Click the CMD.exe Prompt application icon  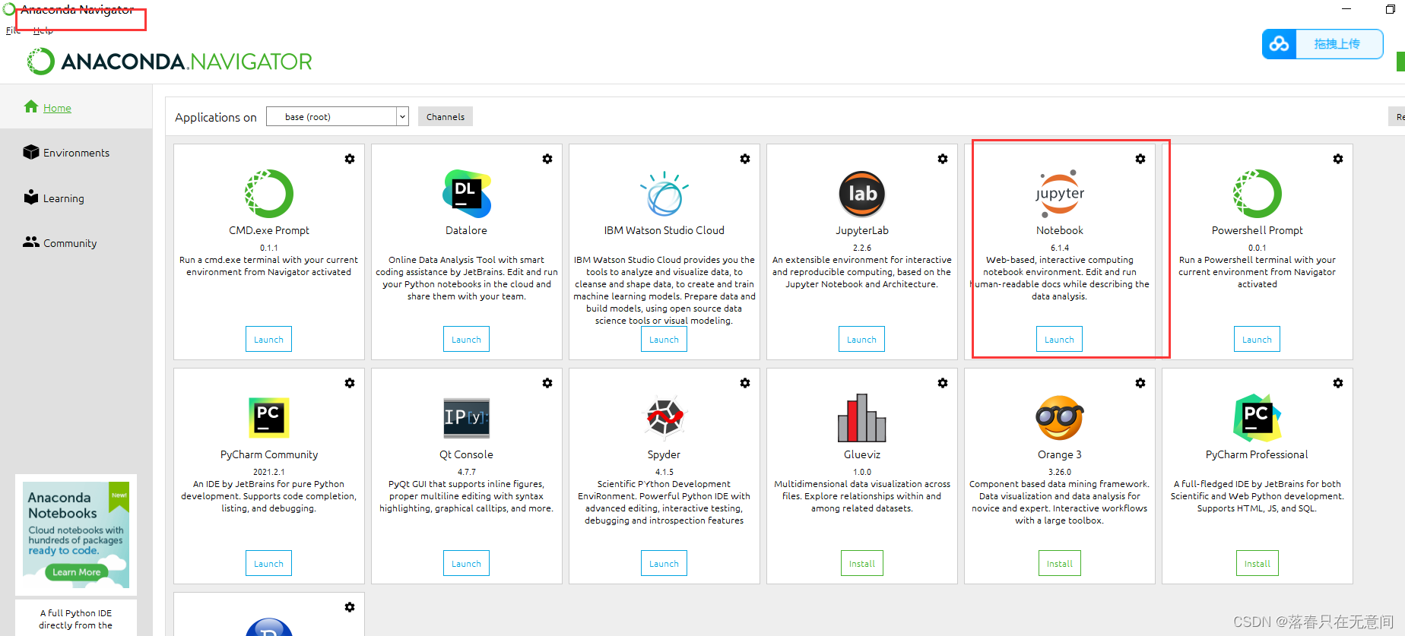(x=269, y=194)
